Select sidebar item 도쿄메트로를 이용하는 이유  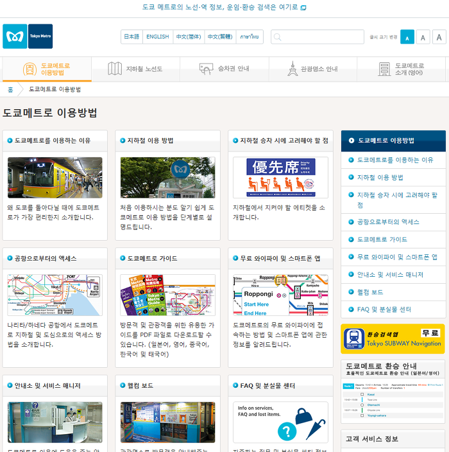coord(393,160)
